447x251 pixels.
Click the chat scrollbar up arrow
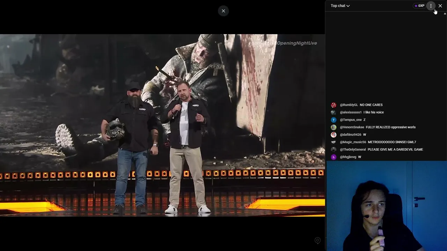coord(445,14)
